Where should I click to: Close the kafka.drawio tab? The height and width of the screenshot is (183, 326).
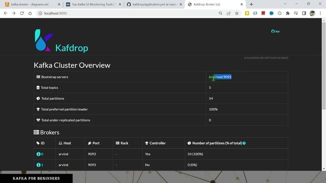[59, 5]
